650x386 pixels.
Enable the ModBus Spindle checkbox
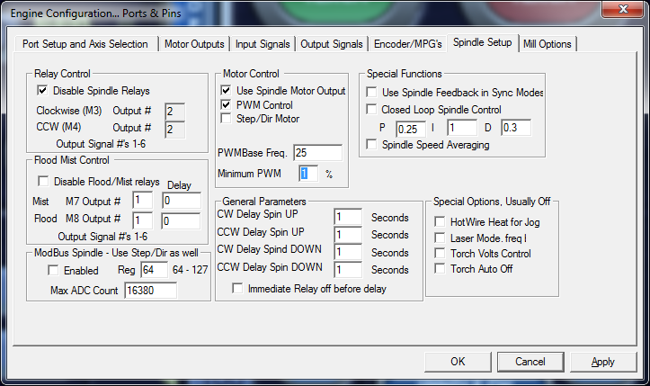click(53, 270)
